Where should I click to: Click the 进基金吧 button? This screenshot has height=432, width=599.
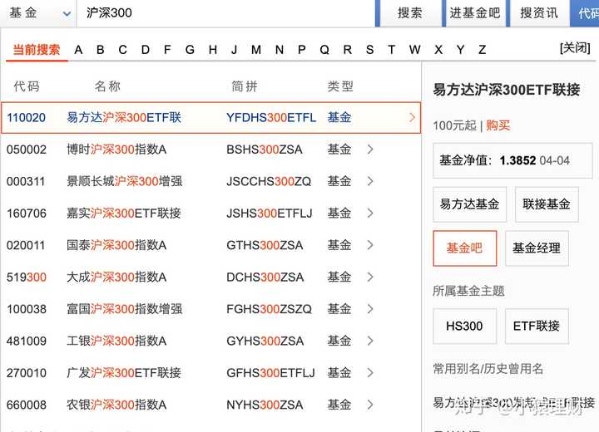475,13
